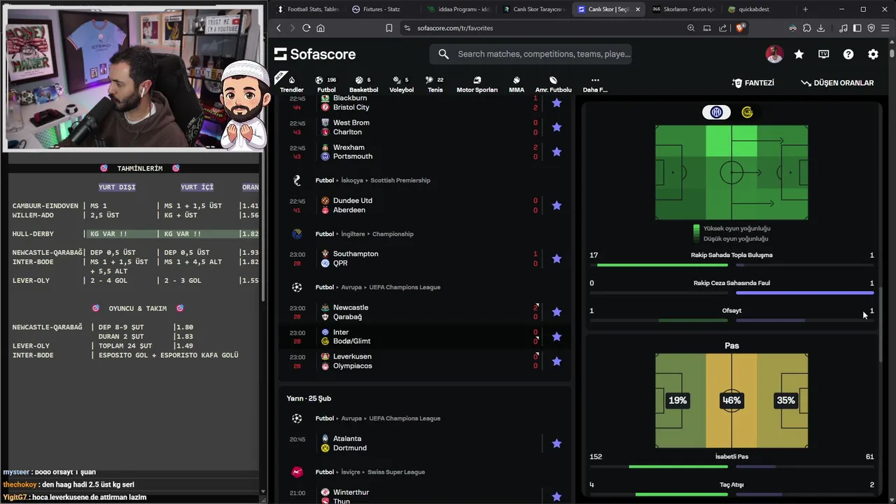Open a new browser tab
The height and width of the screenshot is (504, 896).
(x=805, y=9)
